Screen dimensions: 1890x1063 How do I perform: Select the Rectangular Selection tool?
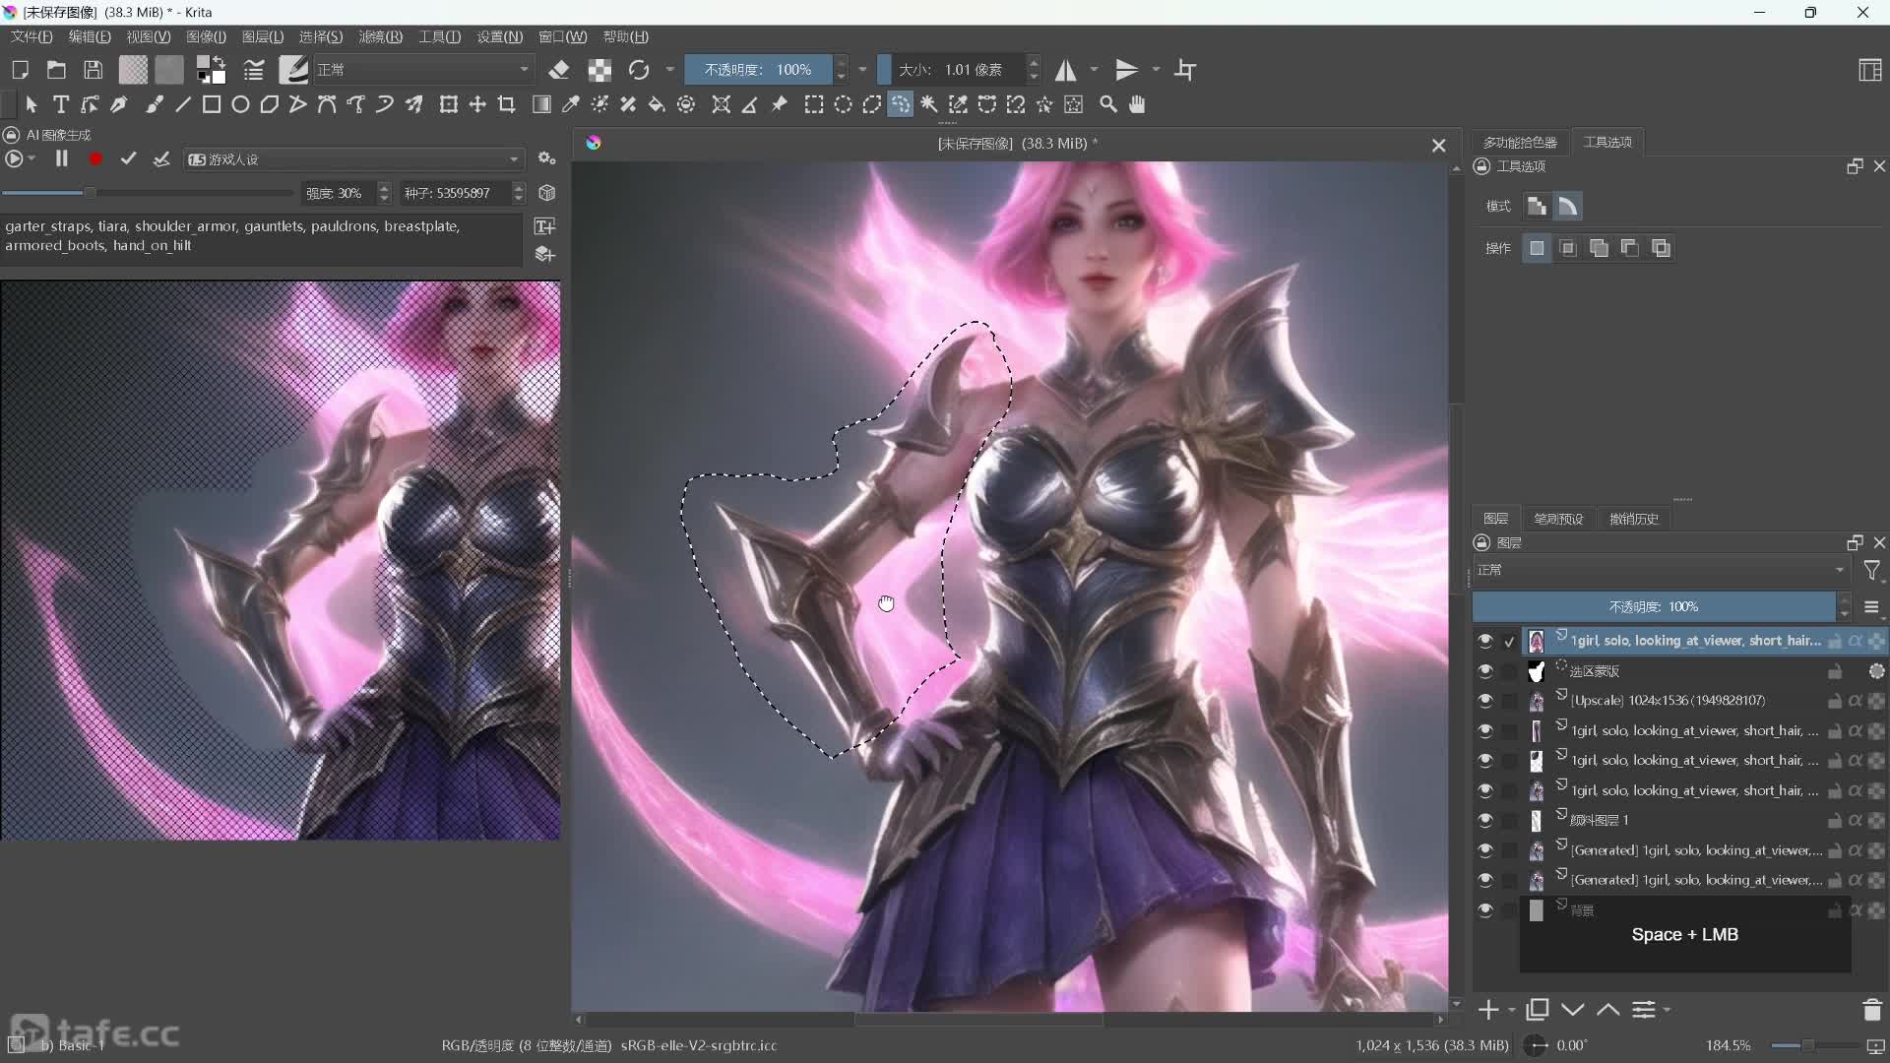pyautogui.click(x=814, y=104)
